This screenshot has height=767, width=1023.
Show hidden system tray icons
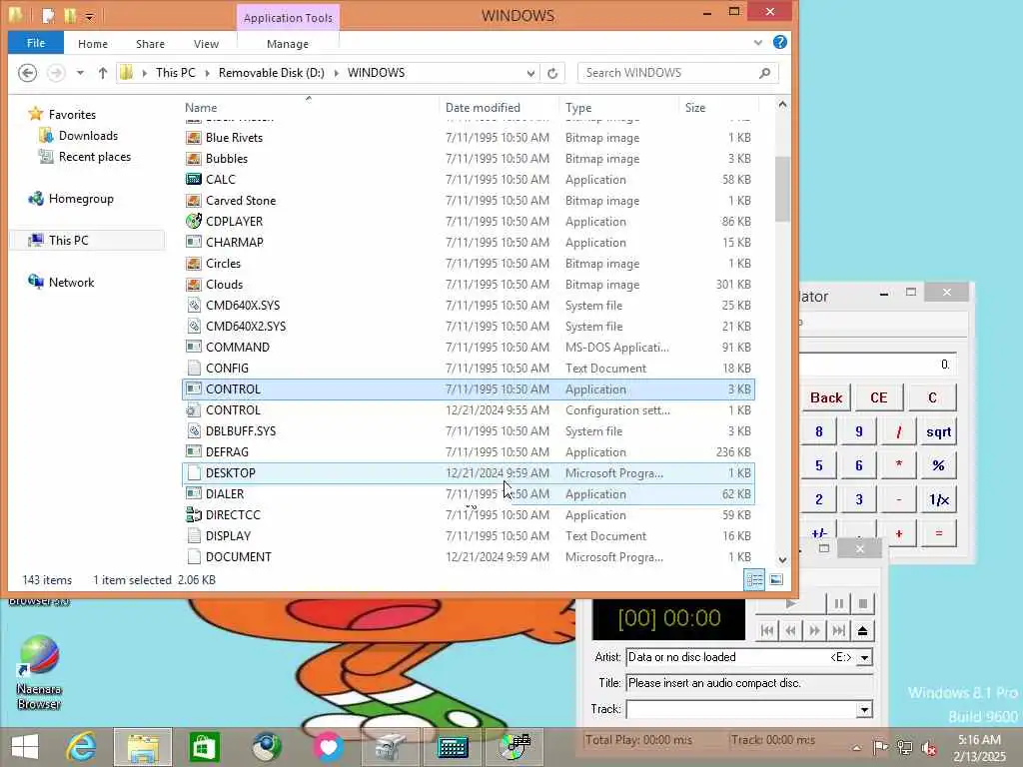pos(856,747)
